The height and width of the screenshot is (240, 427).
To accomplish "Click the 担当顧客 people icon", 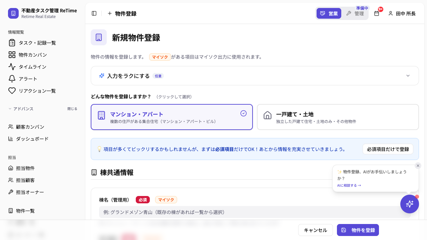I will (x=11, y=180).
